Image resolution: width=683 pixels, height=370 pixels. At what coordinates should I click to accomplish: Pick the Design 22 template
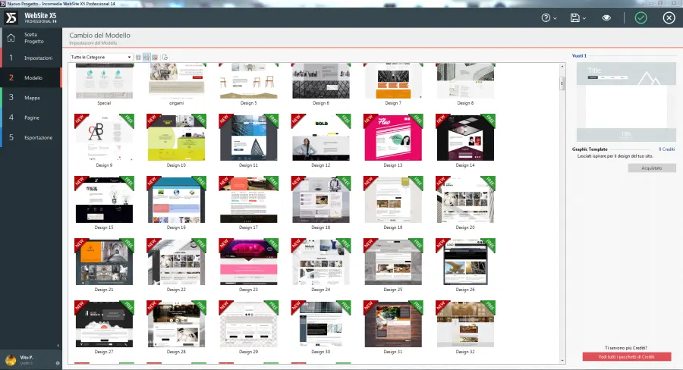click(176, 262)
